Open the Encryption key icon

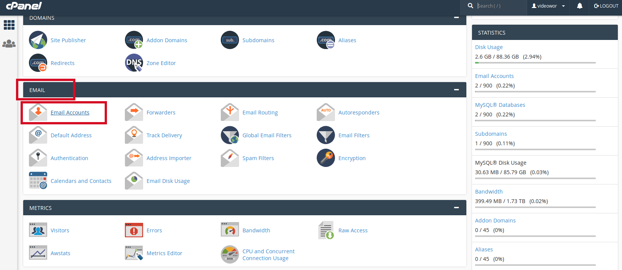point(326,158)
